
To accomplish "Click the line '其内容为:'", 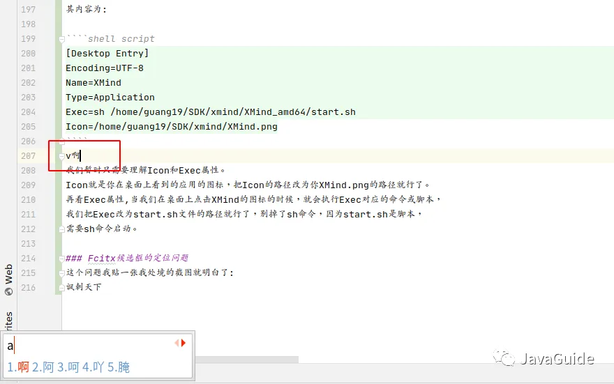I will point(86,9).
